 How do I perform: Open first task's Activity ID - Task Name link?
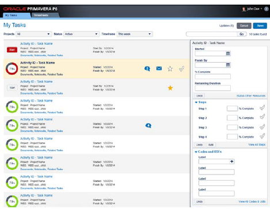36,44
